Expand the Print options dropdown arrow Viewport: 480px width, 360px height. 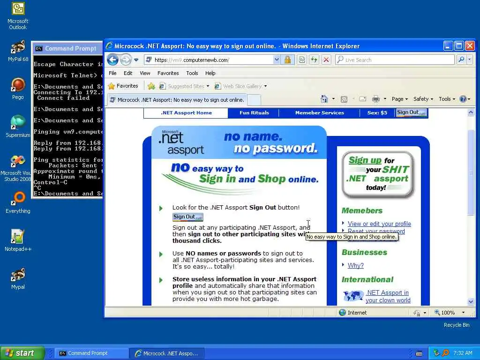(385, 99)
